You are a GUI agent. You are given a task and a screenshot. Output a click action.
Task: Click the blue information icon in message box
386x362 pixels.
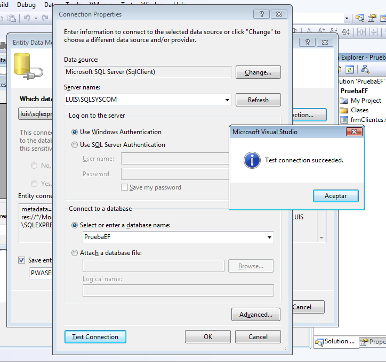252,160
